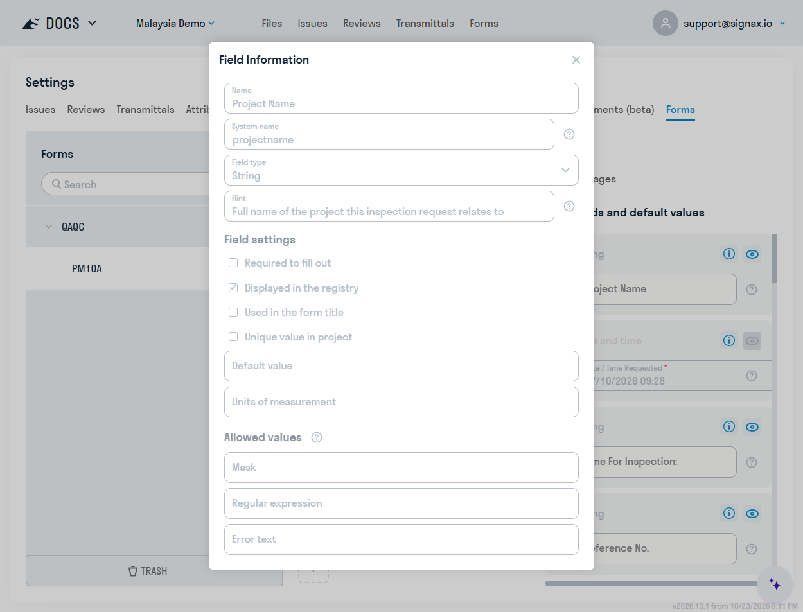
Task: Collapse the QAQC folder chevron
Action: point(49,227)
